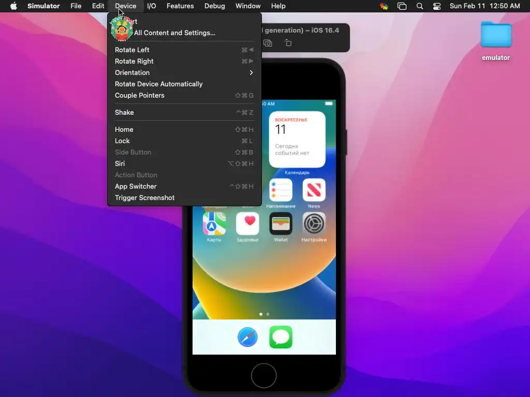Click the window-stack icon in menu bar
This screenshot has width=530, height=397.
pyautogui.click(x=402, y=6)
